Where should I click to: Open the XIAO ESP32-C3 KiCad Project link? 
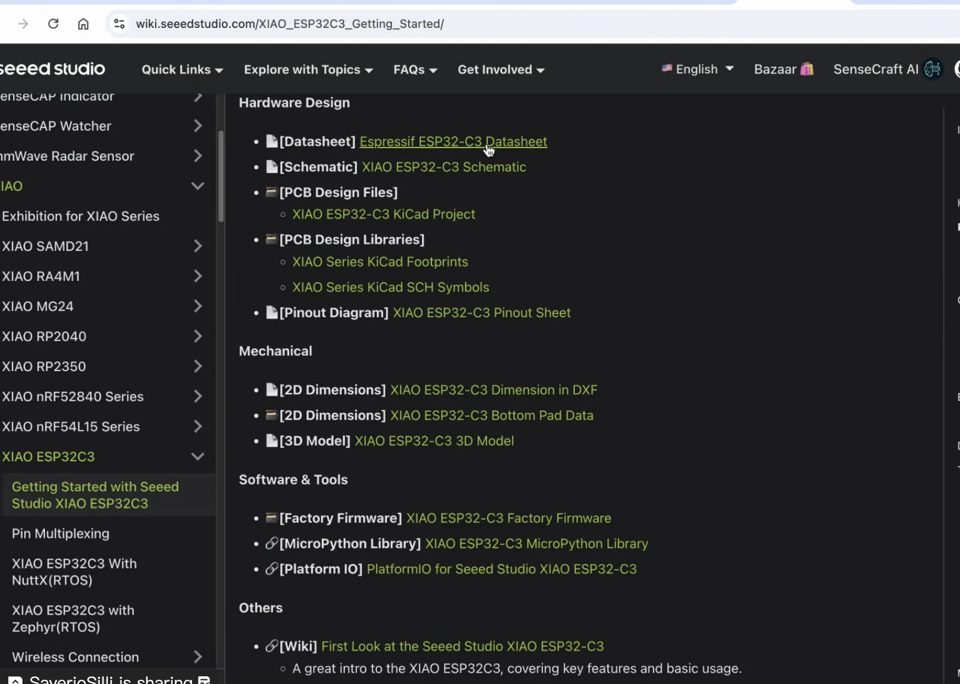point(383,214)
